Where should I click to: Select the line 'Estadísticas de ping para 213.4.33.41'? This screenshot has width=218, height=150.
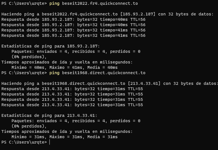[49, 115]
